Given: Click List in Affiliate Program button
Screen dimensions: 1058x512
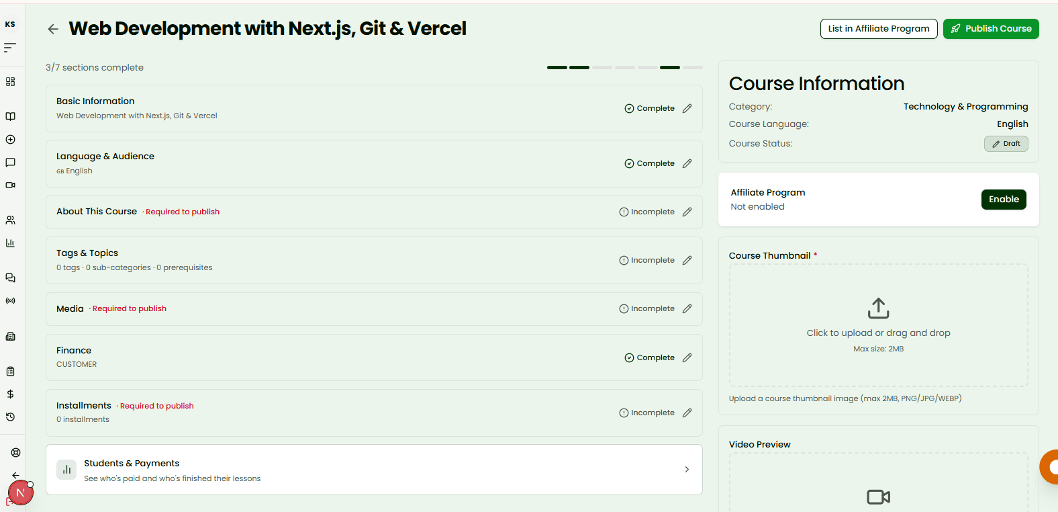Looking at the screenshot, I should (x=879, y=29).
